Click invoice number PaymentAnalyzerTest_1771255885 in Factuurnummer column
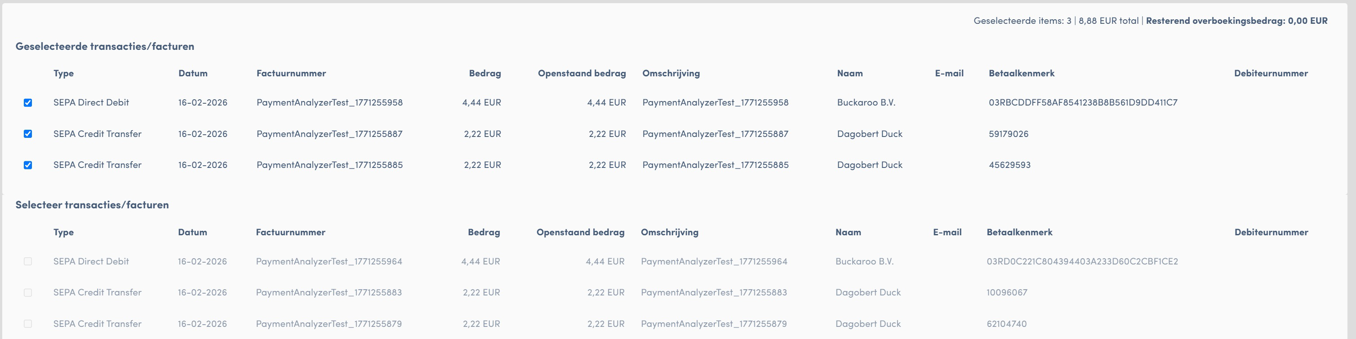 tap(329, 165)
